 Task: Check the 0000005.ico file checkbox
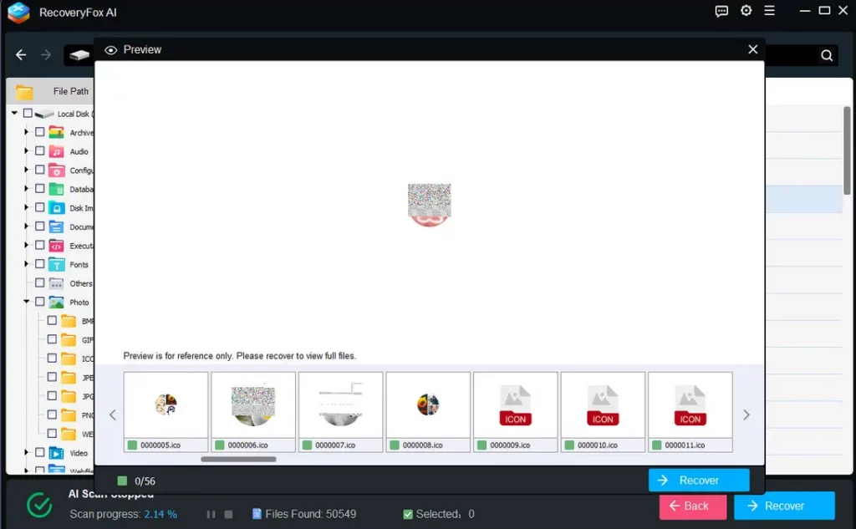tap(132, 445)
